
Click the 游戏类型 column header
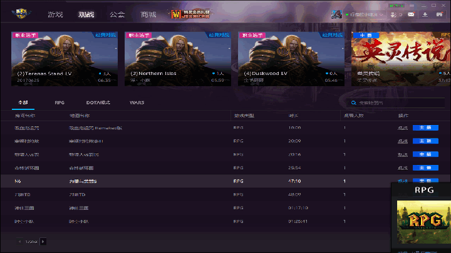tap(244, 116)
